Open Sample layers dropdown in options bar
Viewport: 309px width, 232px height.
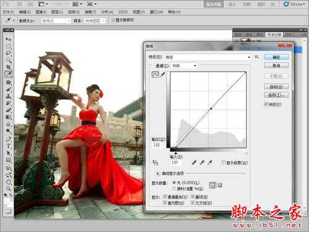95,21
